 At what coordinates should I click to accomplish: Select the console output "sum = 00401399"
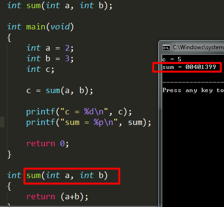click(189, 67)
